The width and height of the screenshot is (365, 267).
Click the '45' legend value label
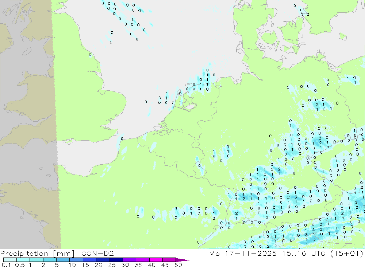[165, 265]
